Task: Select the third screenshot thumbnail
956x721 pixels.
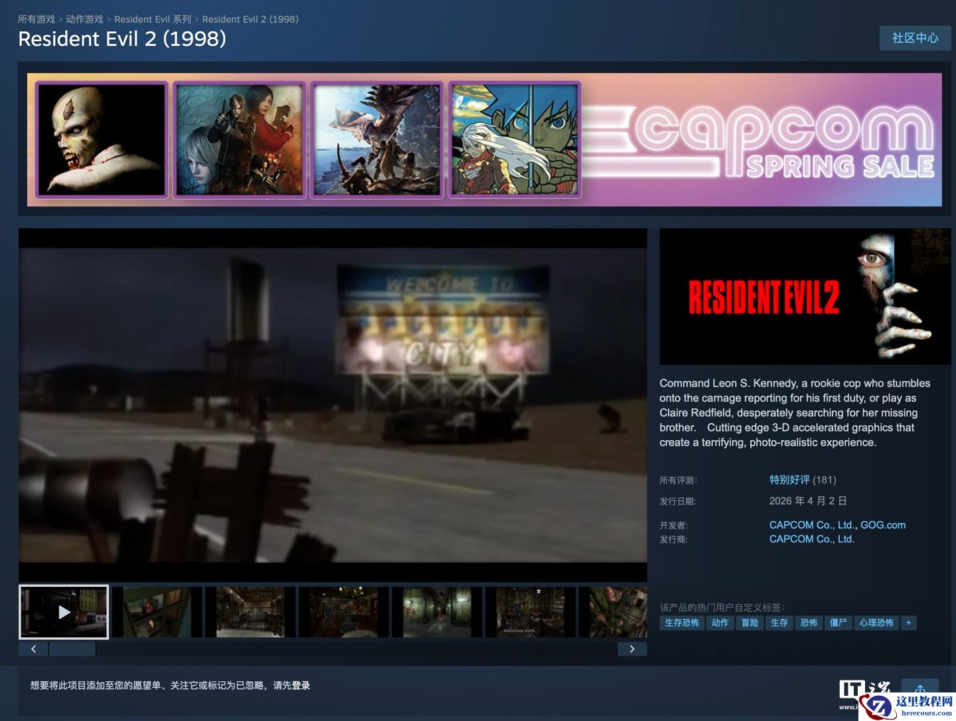Action: 250,611
